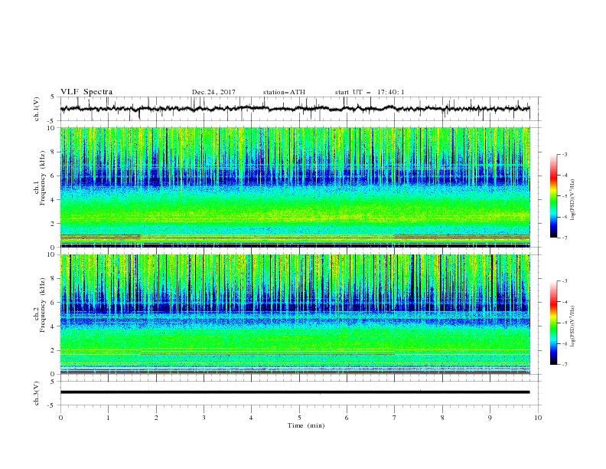
Task: Click the time axis tick label '3'
Action: [204, 418]
